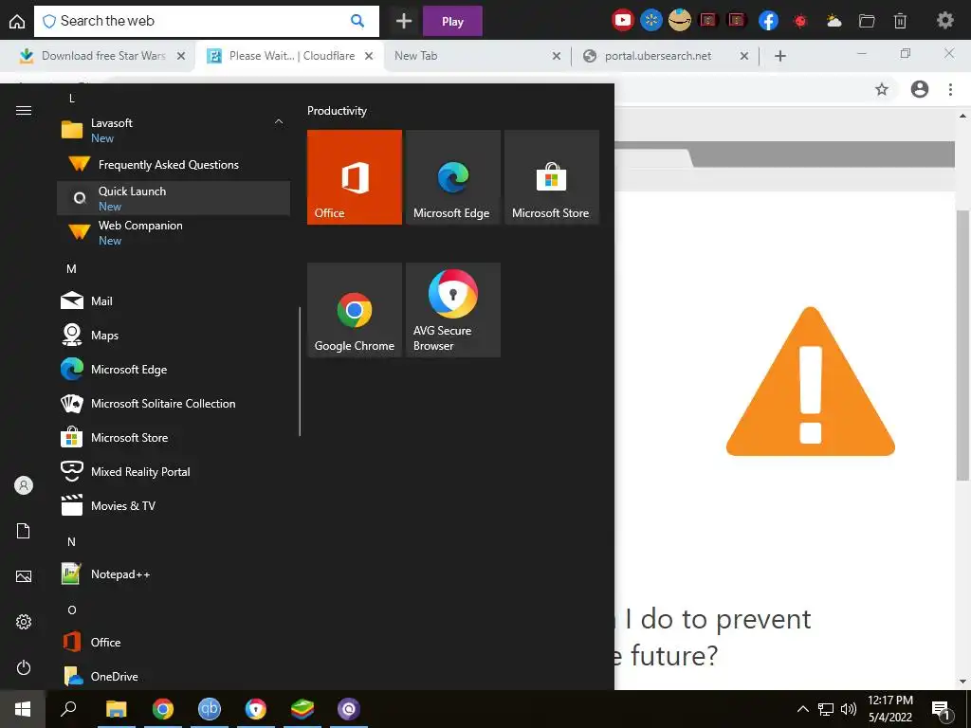Open Microsoft Edge in app list

pos(174,369)
